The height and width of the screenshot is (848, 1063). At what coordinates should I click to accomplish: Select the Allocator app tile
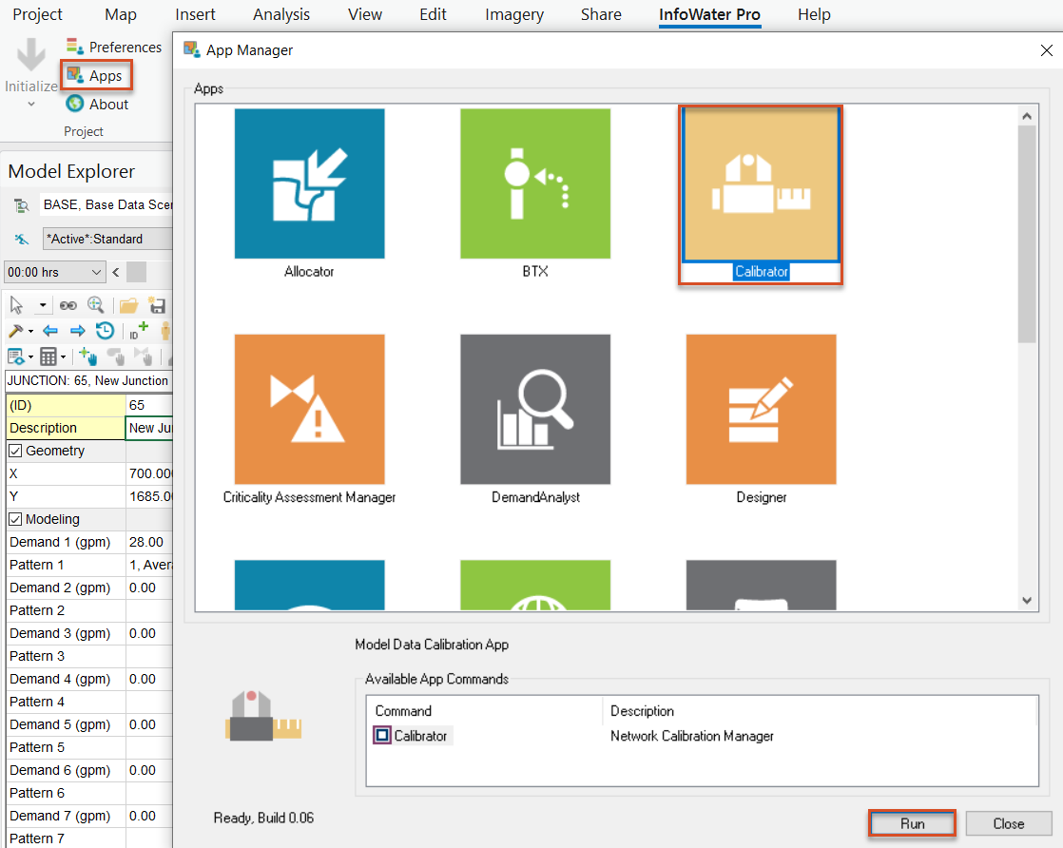click(309, 183)
